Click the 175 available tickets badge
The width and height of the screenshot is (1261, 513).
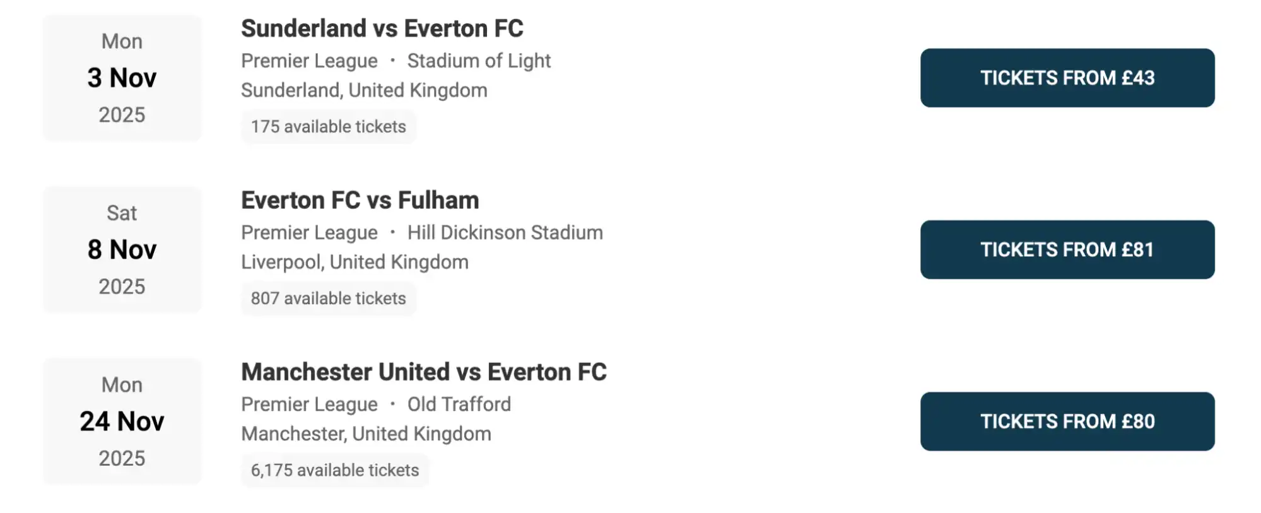328,127
